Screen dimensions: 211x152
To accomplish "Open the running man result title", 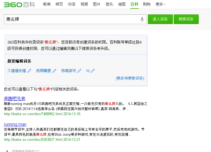I will (15, 124).
